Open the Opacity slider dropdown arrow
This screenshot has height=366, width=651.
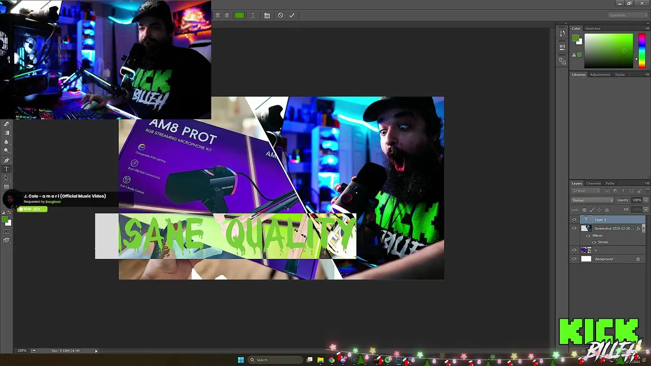click(646, 200)
